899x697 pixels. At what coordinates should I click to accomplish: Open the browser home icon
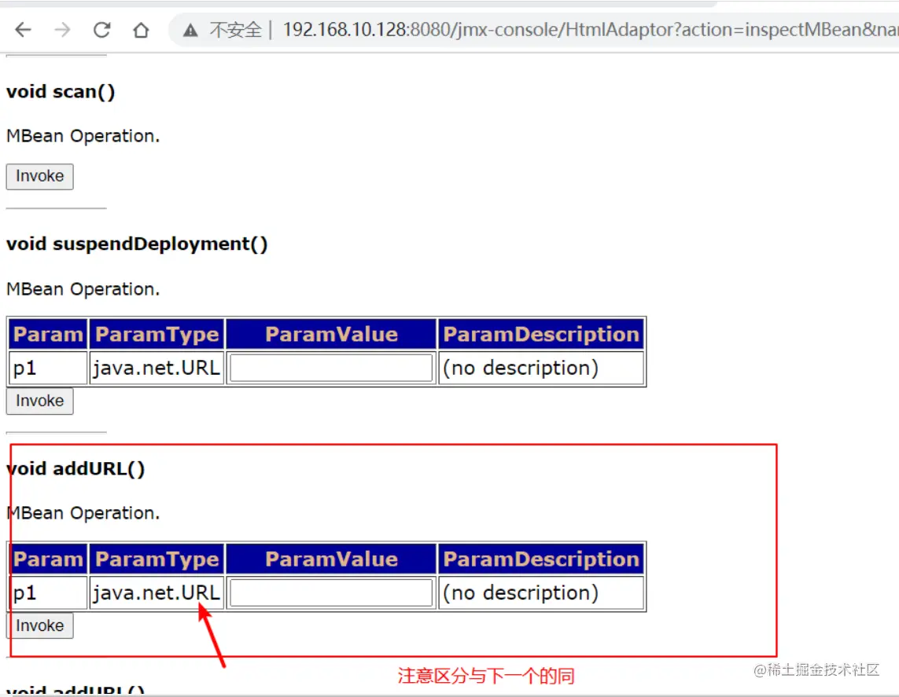[x=141, y=29]
